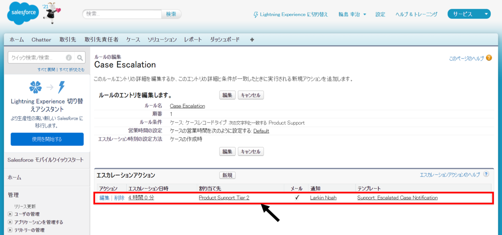502x235 pixels.
Task: Click 削除 link in action row
Action: (119, 198)
